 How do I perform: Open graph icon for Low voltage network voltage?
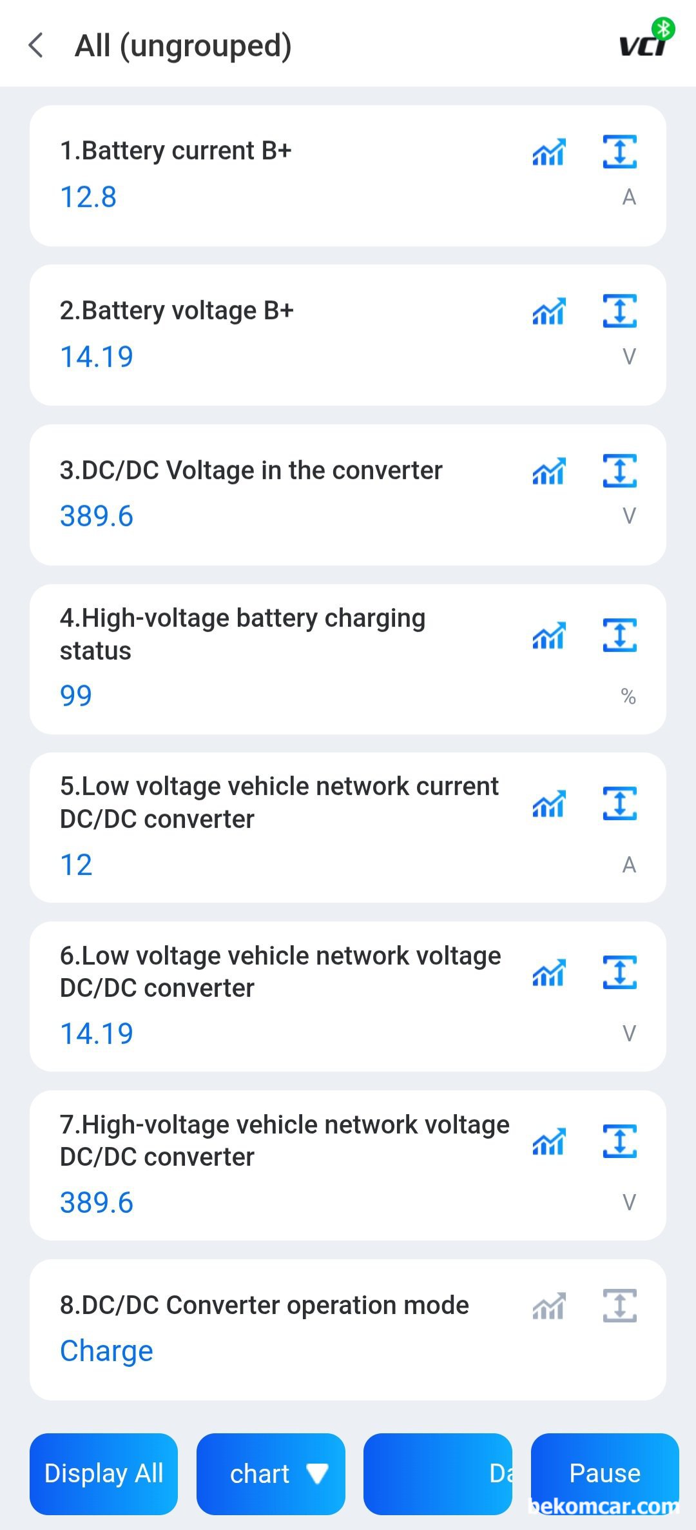[548, 973]
